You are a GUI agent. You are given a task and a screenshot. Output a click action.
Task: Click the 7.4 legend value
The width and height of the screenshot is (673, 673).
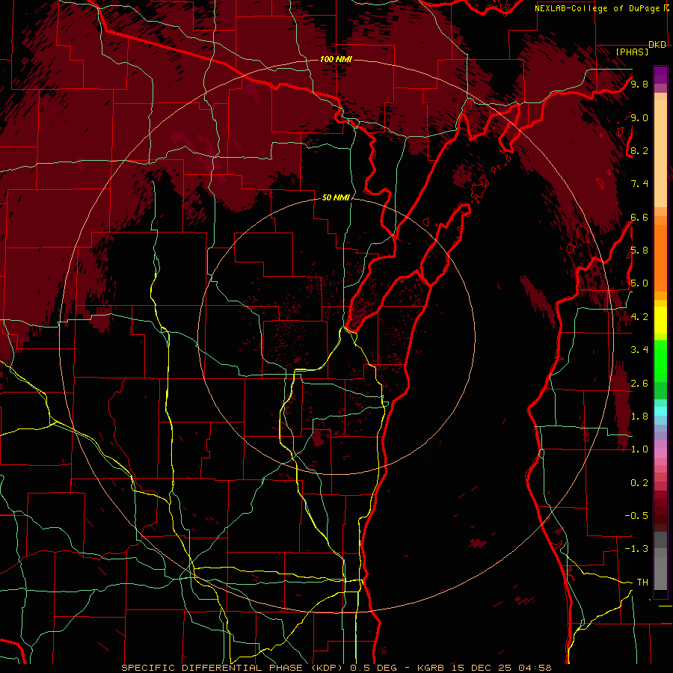click(639, 184)
